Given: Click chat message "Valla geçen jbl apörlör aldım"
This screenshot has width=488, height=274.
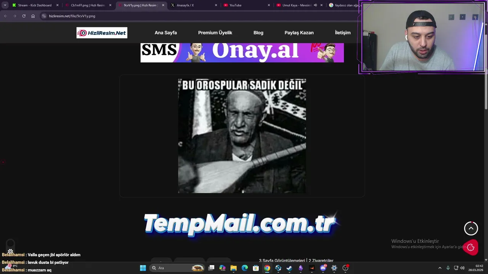Looking at the screenshot, I should pyautogui.click(x=54, y=255).
